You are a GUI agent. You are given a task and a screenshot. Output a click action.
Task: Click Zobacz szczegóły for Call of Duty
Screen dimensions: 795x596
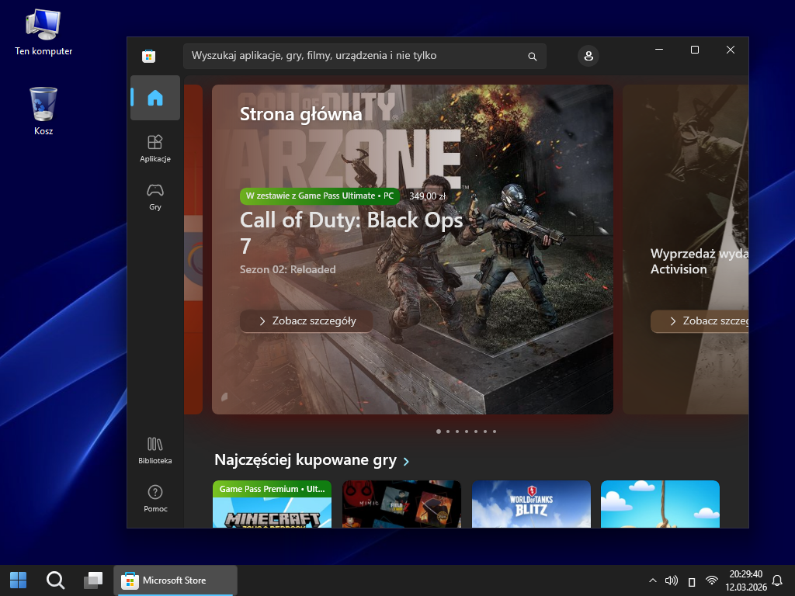(x=306, y=321)
